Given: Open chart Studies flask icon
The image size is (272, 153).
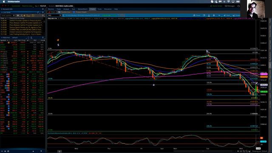Looking at the screenshot, I should coord(209,15).
